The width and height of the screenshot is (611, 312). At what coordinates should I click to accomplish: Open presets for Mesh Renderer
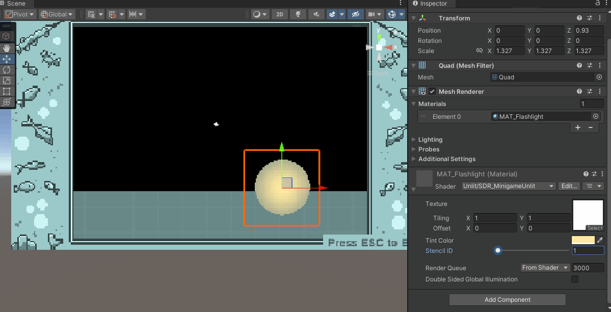tap(590, 91)
